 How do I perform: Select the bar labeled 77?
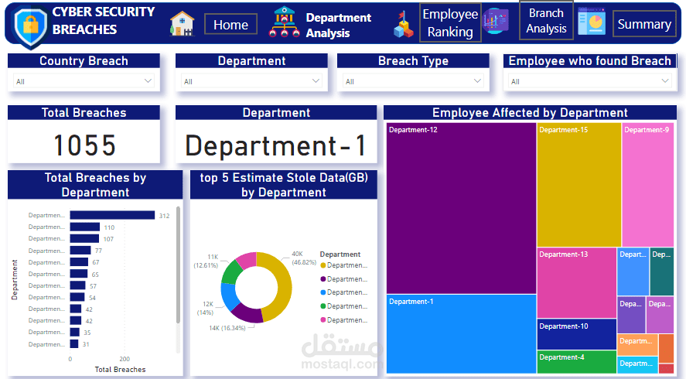pos(80,251)
